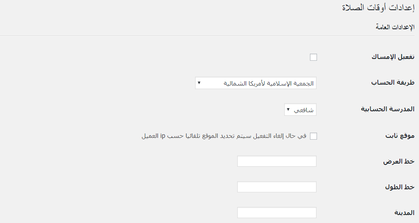Toggle the موقع ثابت fixed location checkbox
The image size is (419, 223).
click(313, 136)
